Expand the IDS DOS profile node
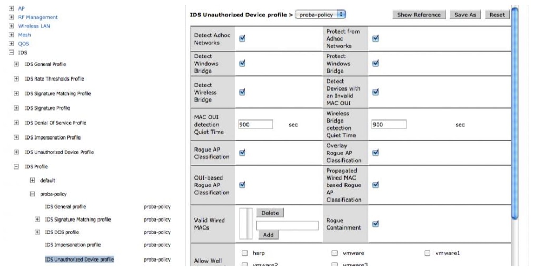 (37, 232)
